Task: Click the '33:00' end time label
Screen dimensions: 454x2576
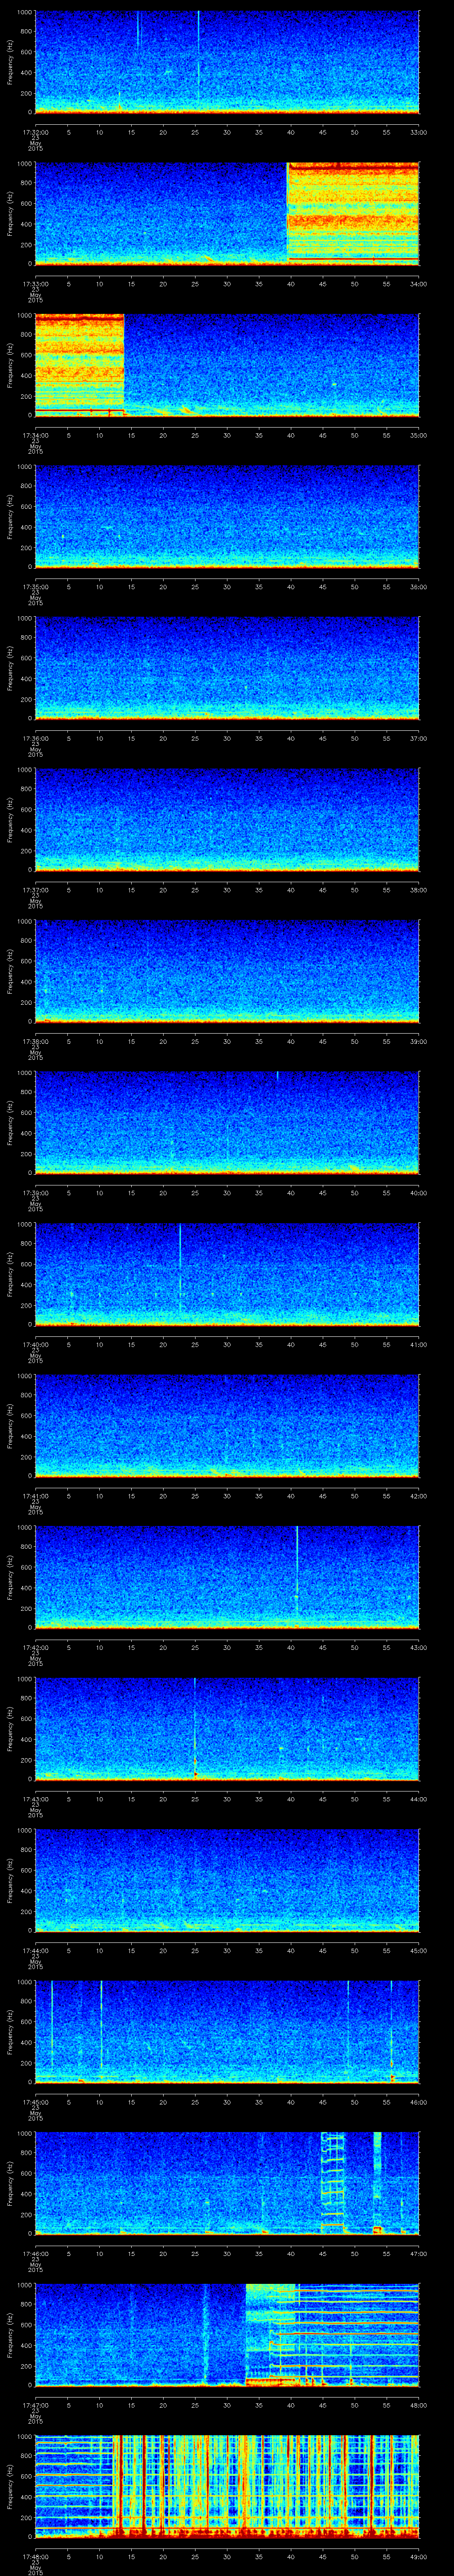Action: pos(419,132)
